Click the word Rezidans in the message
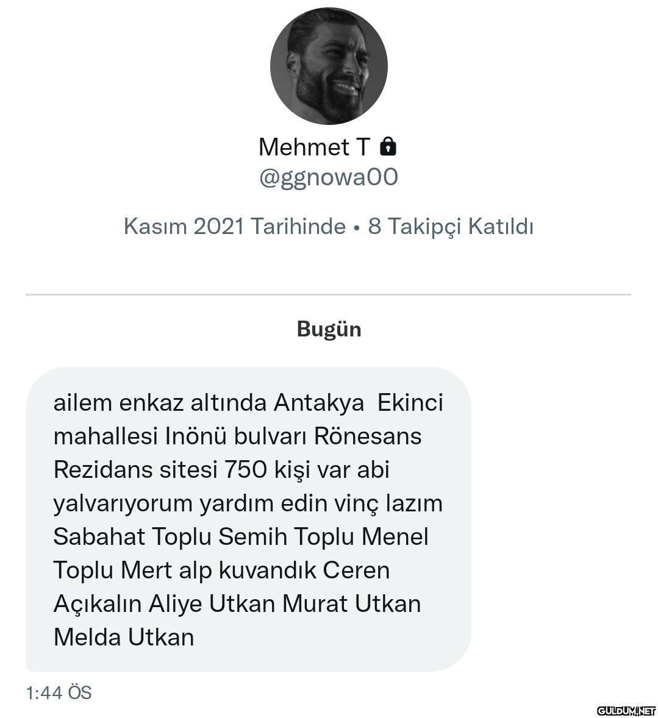The height and width of the screenshot is (718, 658). tap(102, 470)
